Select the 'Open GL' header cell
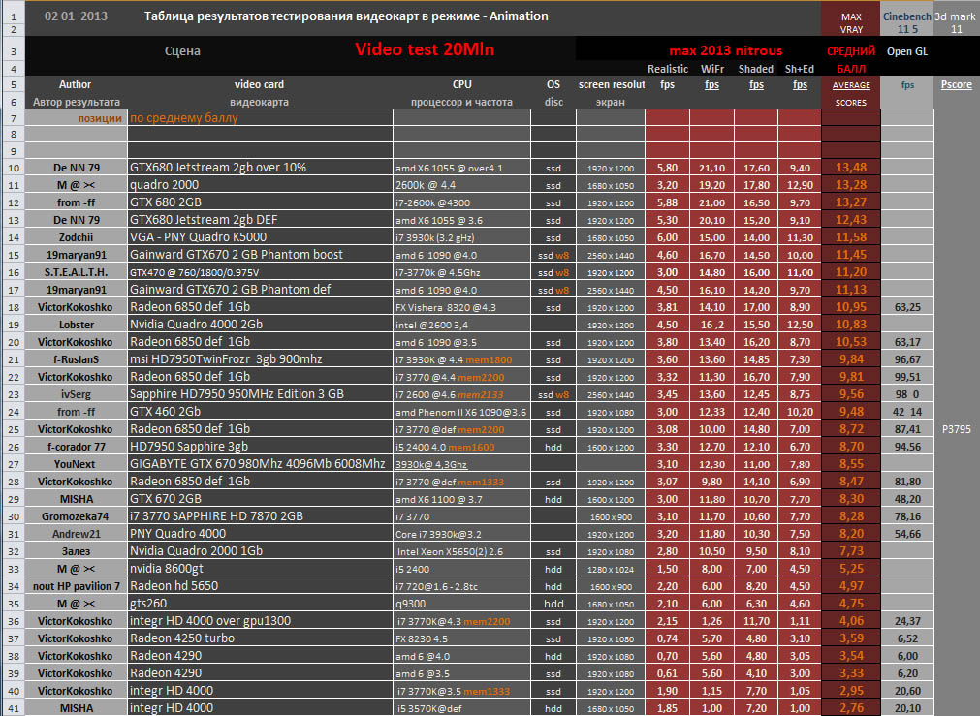980x716 pixels. click(907, 51)
